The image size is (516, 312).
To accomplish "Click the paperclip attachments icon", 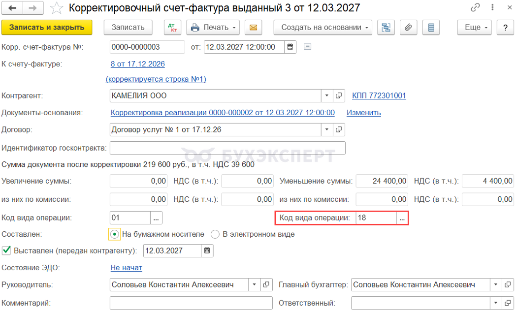I will 408,28.
